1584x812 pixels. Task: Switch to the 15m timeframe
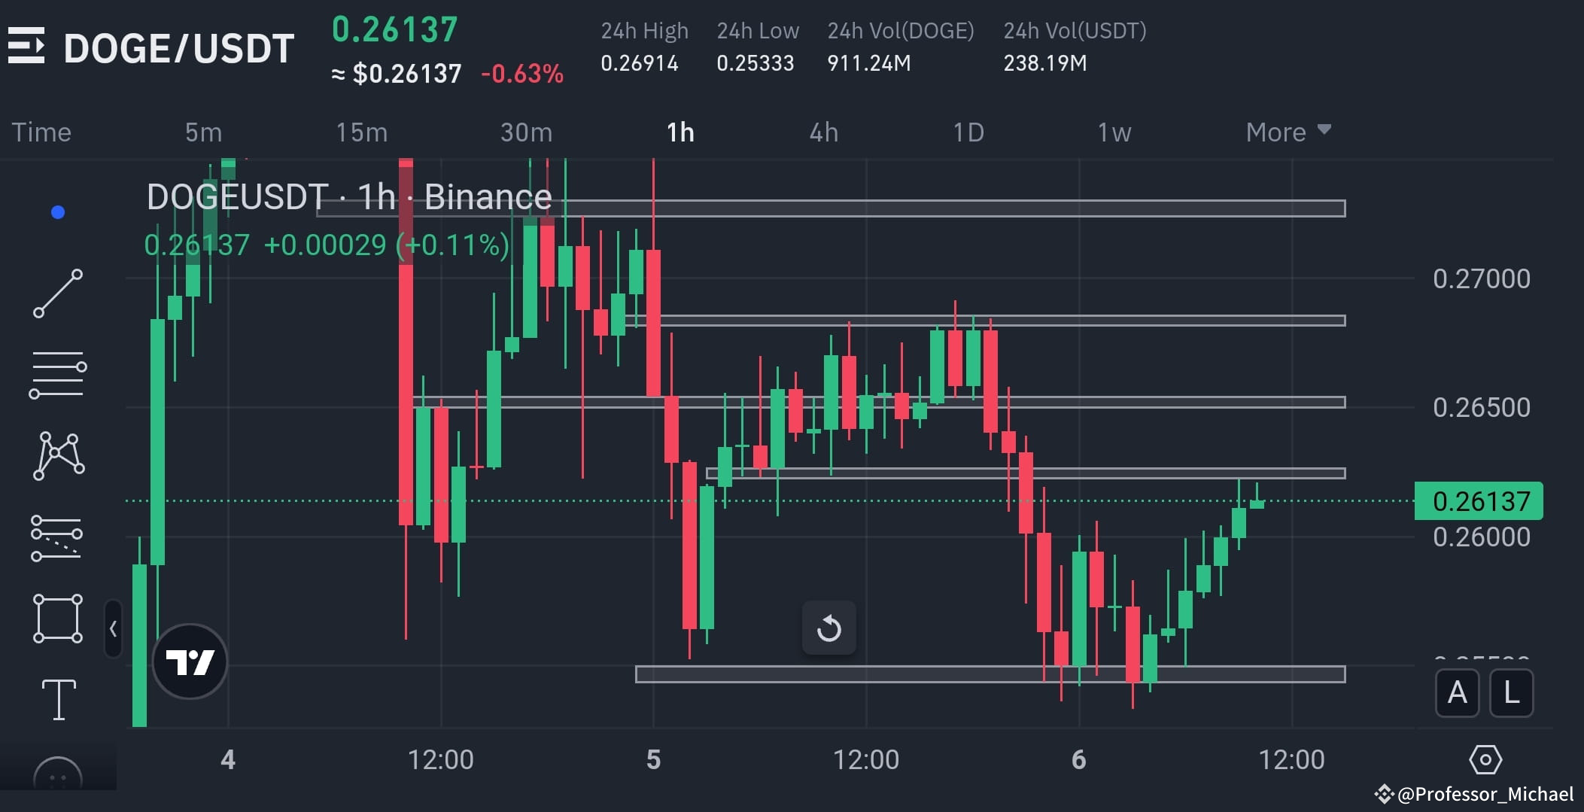361,132
